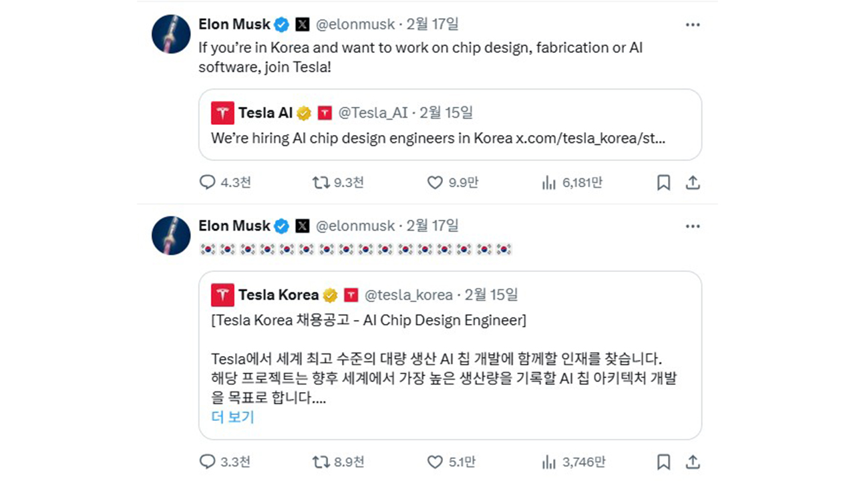Image resolution: width=855 pixels, height=481 pixels.
Task: Click Elon Musk's avatar on first post
Action: [172, 33]
